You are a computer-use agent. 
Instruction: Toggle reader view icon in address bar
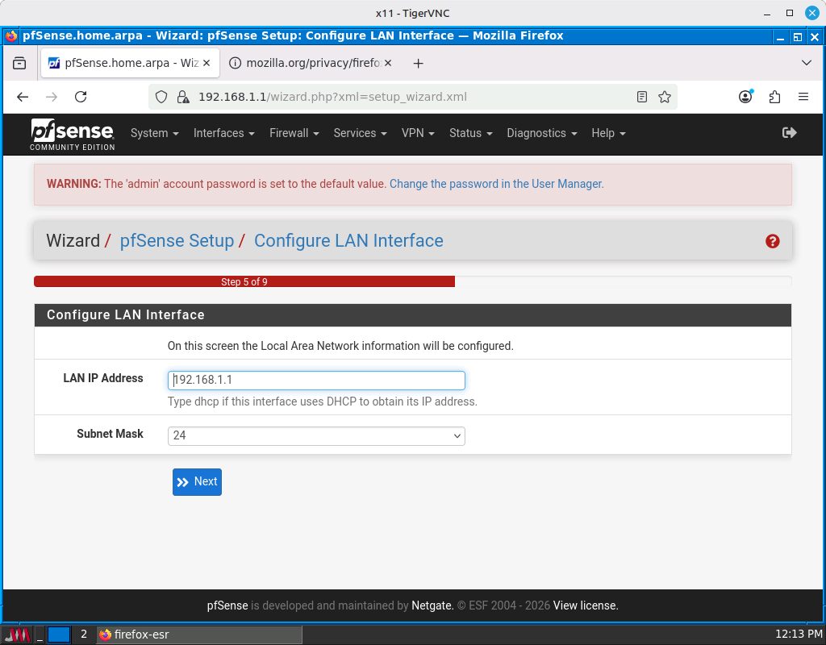[641, 97]
